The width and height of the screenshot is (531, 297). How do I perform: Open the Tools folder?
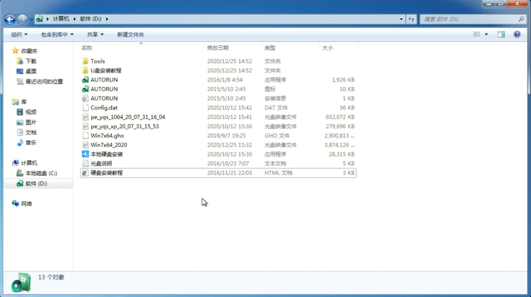[x=97, y=61]
